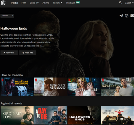Open the search magnifier icon
This screenshot has height=125, width=134.
click(x=120, y=2)
